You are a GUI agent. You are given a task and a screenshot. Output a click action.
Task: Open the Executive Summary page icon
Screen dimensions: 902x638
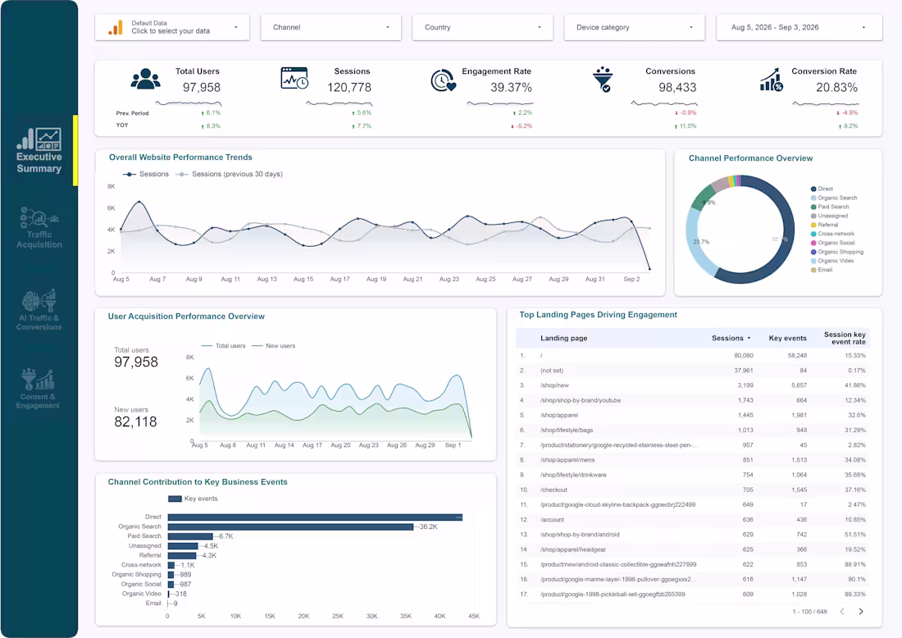(x=39, y=139)
